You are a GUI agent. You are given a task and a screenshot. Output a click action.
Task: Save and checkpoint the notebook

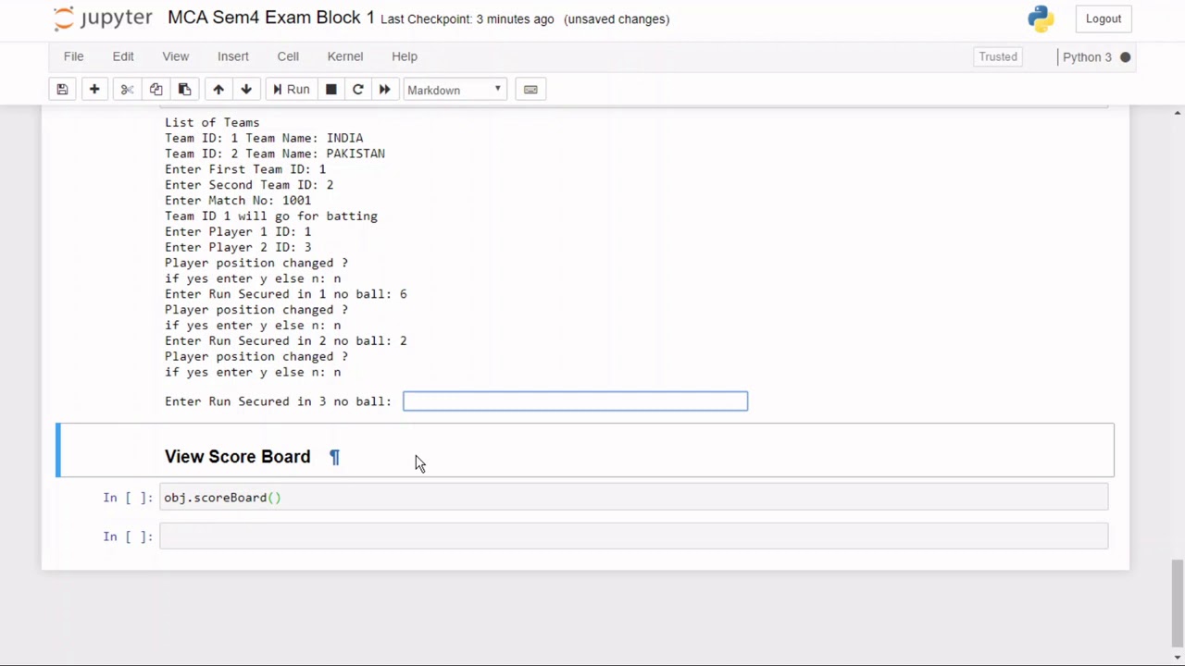point(62,90)
